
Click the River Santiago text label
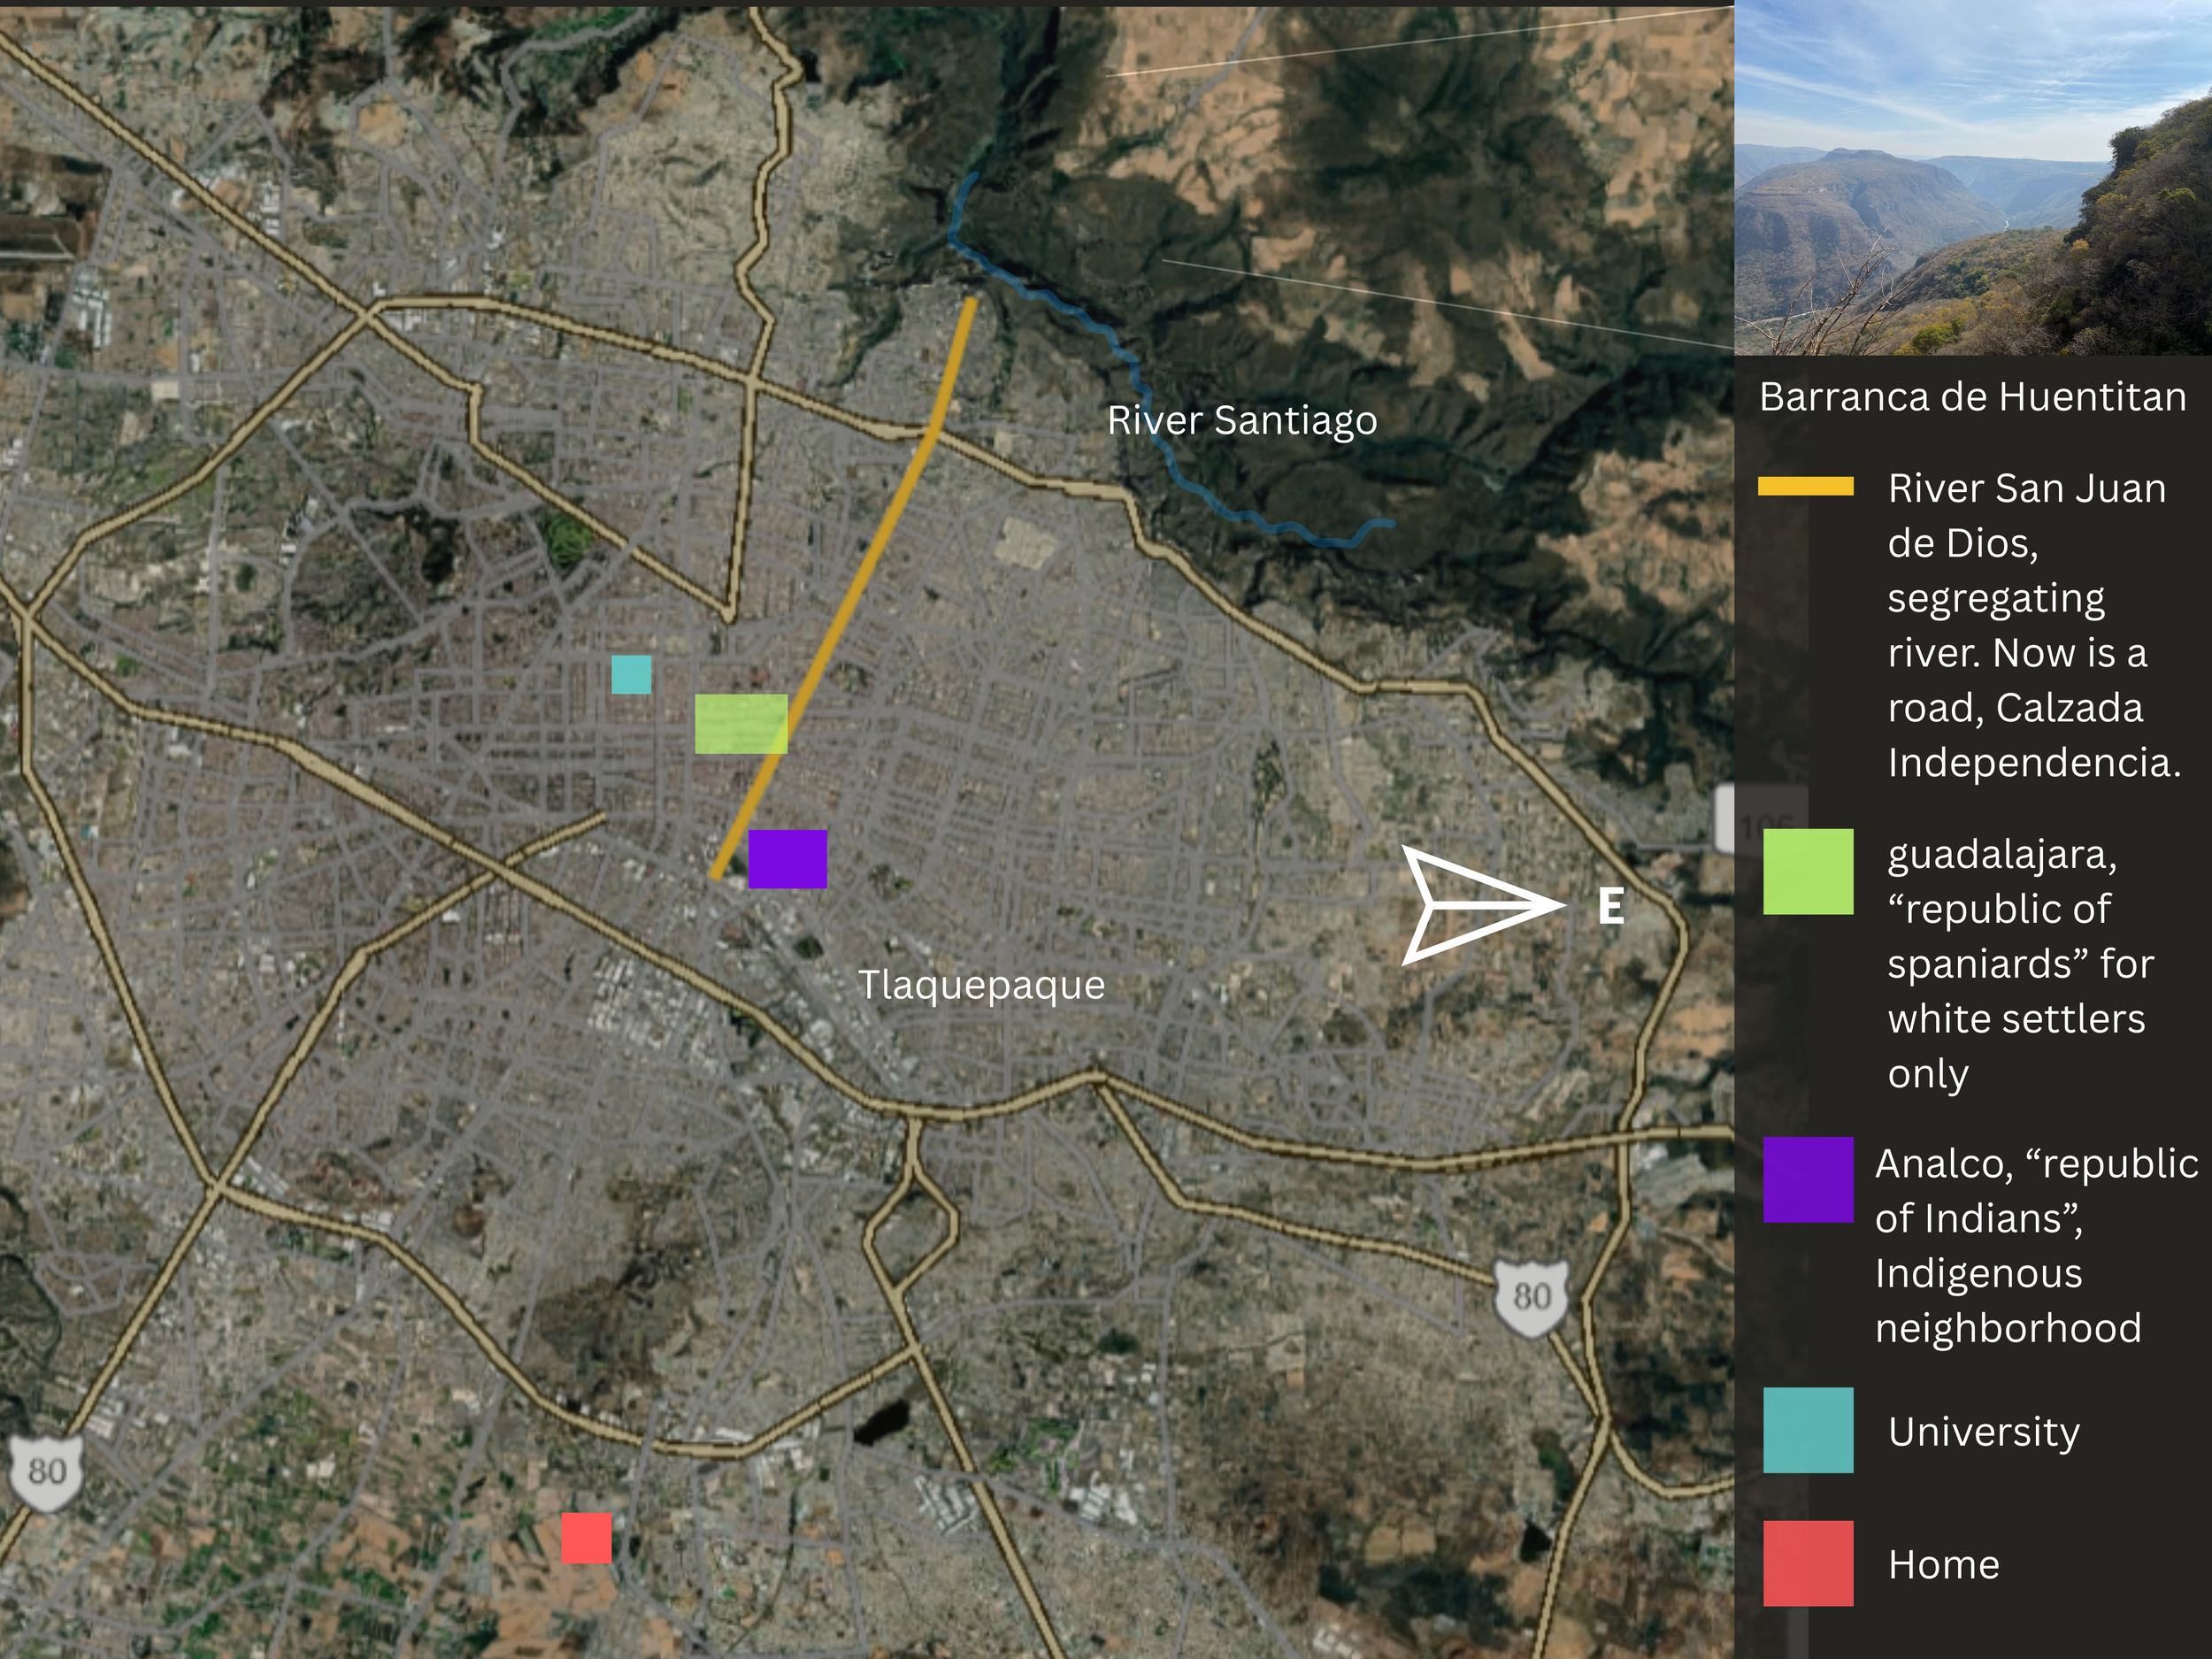point(1241,420)
